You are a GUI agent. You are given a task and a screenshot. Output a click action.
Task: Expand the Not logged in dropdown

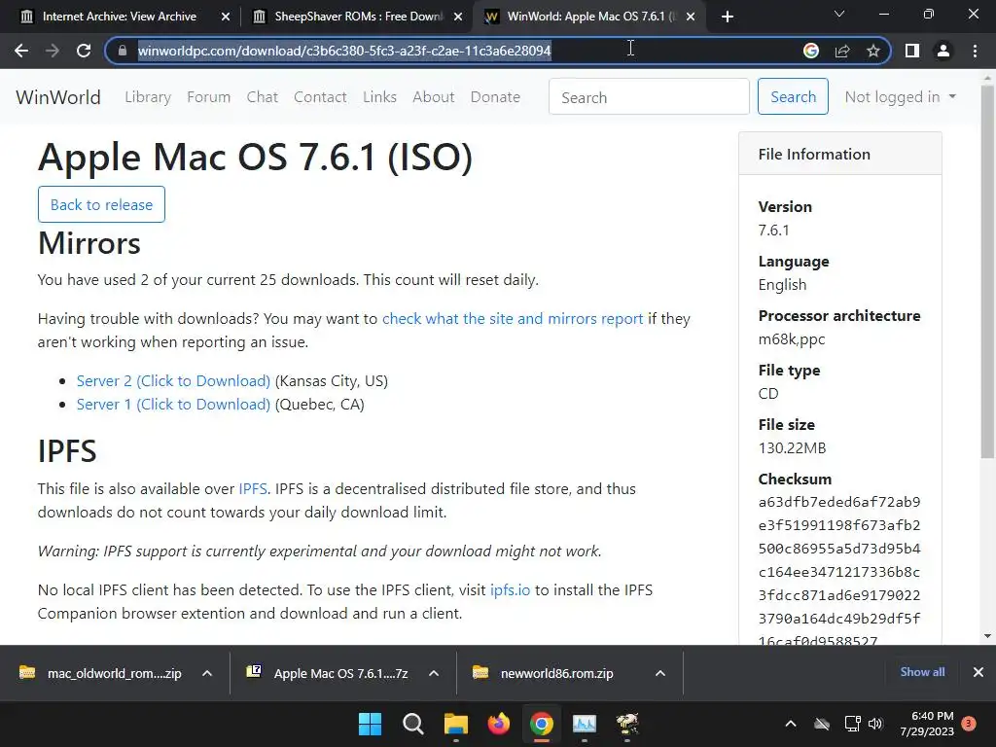(x=900, y=97)
